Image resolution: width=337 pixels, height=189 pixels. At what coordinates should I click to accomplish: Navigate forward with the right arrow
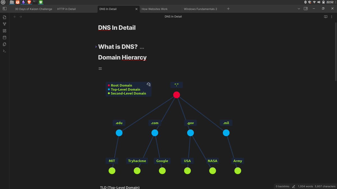pyautogui.click(x=21, y=17)
